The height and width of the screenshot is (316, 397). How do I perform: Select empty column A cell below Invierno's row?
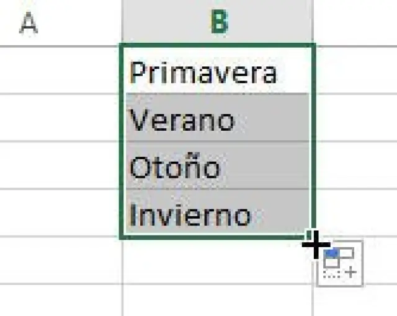61,261
